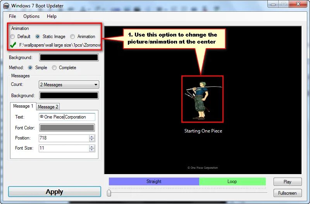
Task: Click the green checkmark next to file path
Action: (13, 45)
